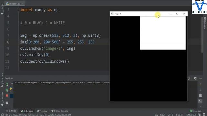The height and width of the screenshot is (116, 207).
Task: Stop the running process red square
Action: [7, 96]
